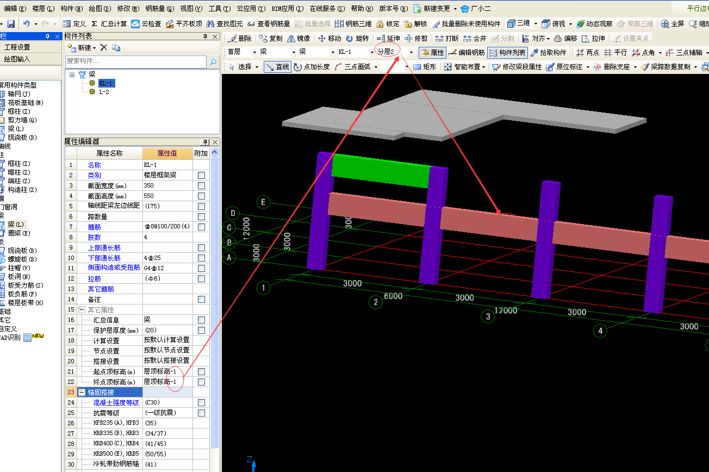
Task: Click 批量删除未使用构件 tool
Action: pos(467,24)
